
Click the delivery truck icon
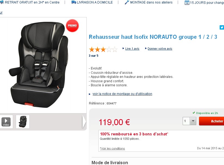[74, 2]
